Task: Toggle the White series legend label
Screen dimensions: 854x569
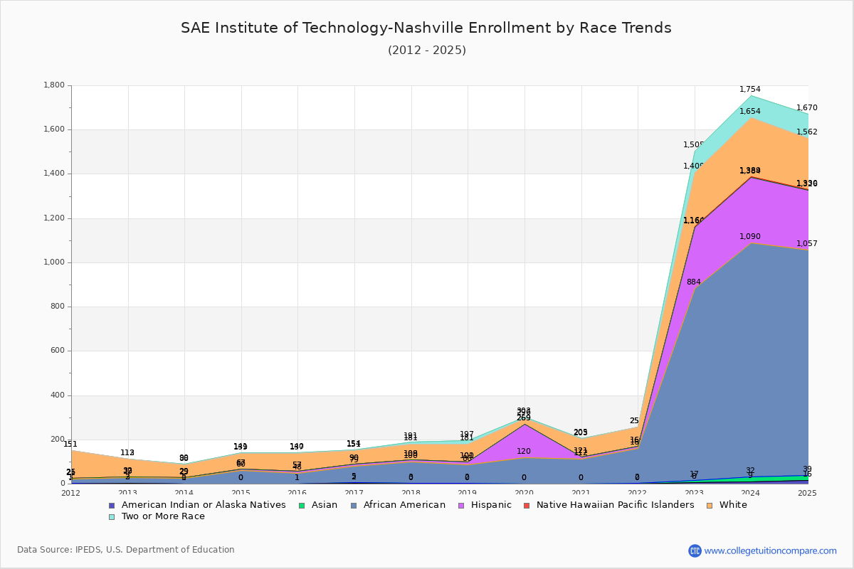Action: coord(733,505)
